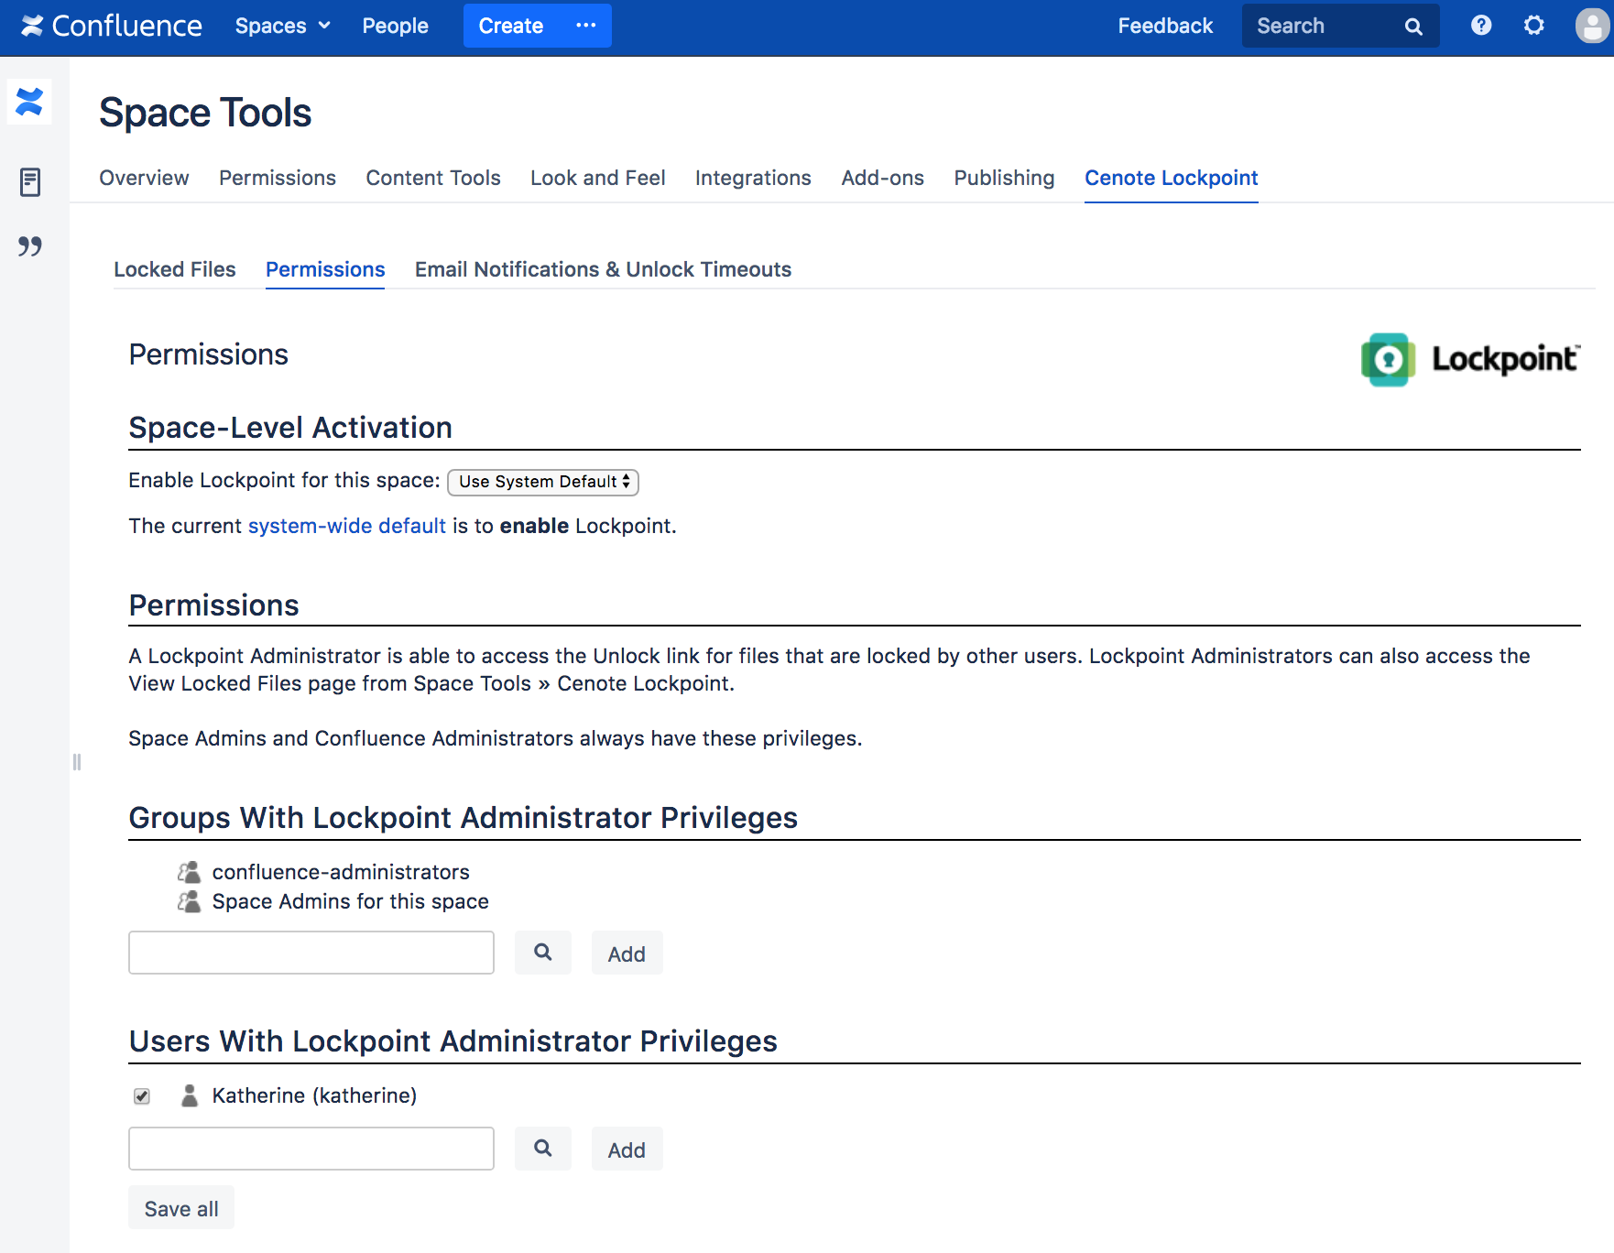Click the Space Tools page heading
Screen dimensions: 1614x1253
coord(205,112)
